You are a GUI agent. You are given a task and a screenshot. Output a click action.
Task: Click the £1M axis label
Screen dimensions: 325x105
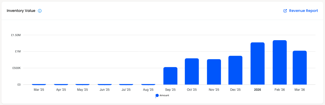(x=18, y=52)
